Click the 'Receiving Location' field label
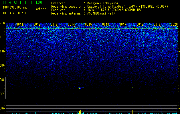This screenshot has width=180, height=114. [67, 7]
